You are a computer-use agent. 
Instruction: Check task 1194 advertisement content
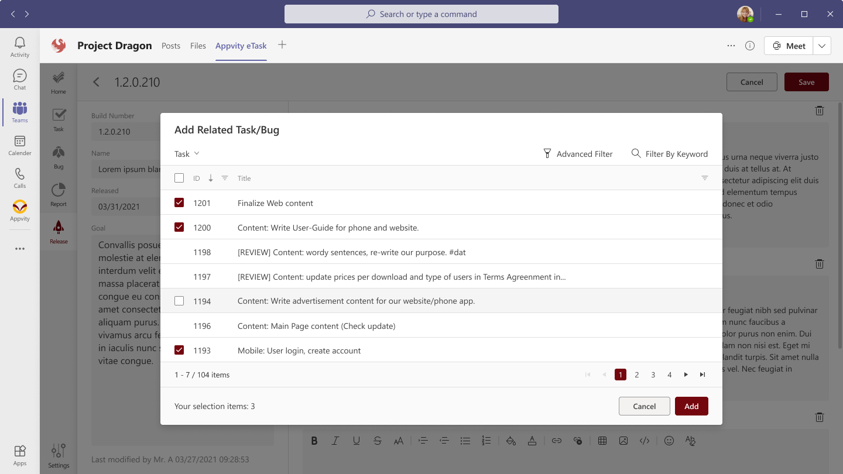pos(179,301)
